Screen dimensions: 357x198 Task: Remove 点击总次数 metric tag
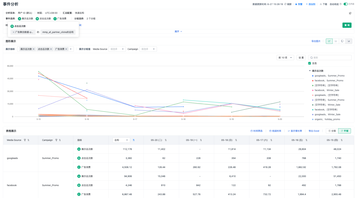[x=51, y=49]
